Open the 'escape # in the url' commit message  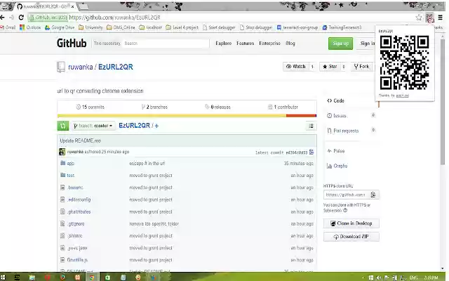coord(147,164)
